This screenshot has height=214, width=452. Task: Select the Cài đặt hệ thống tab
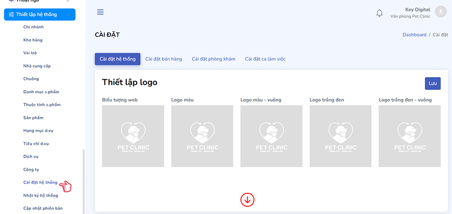[x=117, y=59]
